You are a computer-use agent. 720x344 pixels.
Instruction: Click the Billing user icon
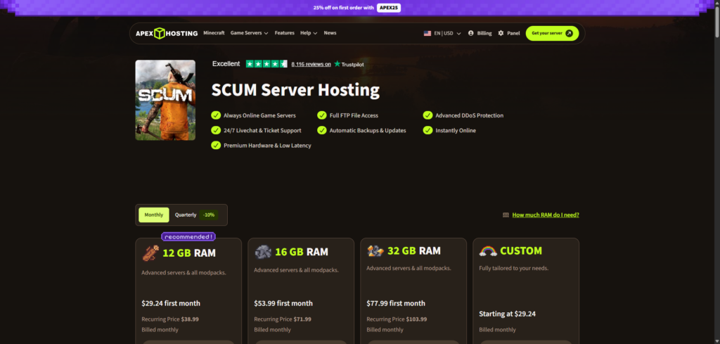(470, 33)
